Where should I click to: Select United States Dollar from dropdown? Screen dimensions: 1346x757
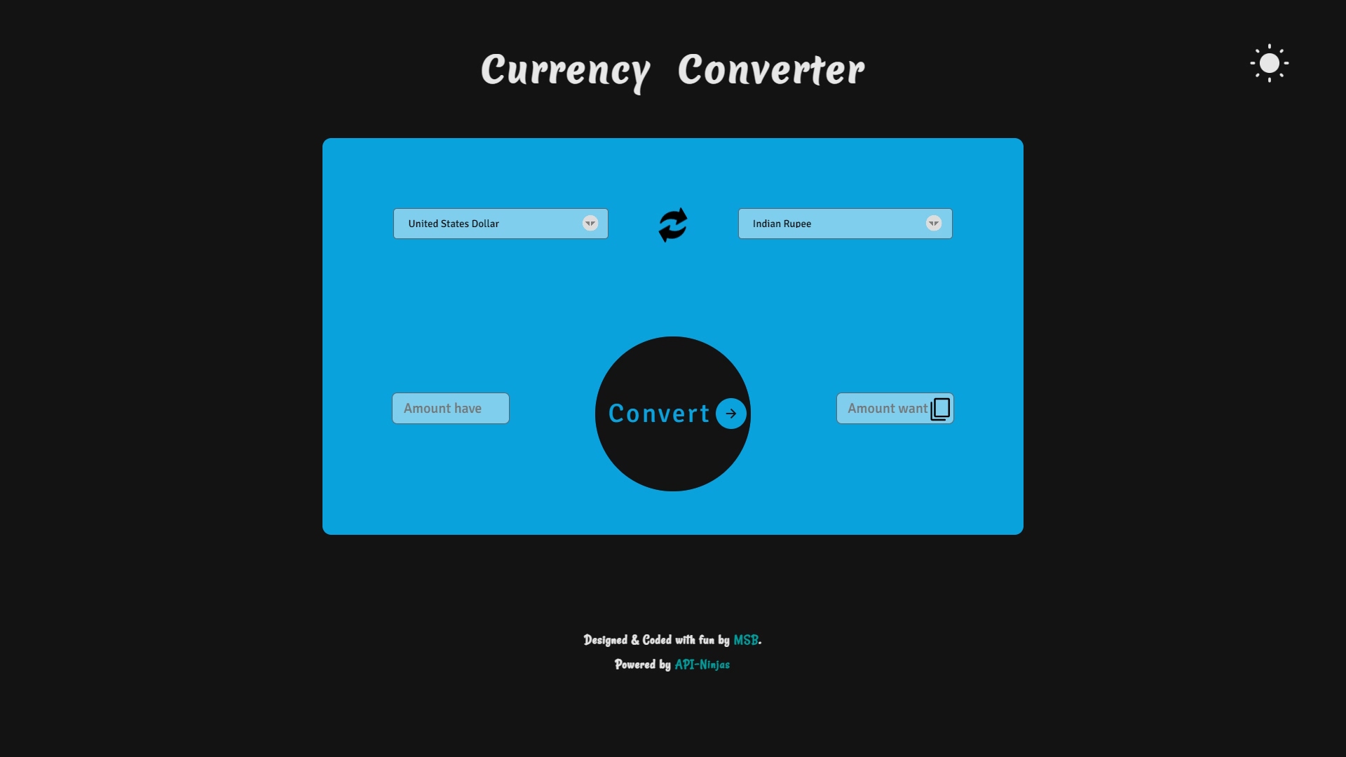500,223
